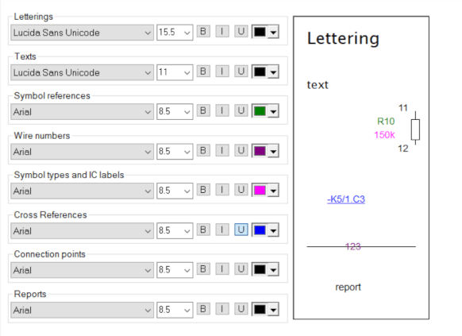
Task: Toggle bold for Connection points
Action: pyautogui.click(x=203, y=269)
